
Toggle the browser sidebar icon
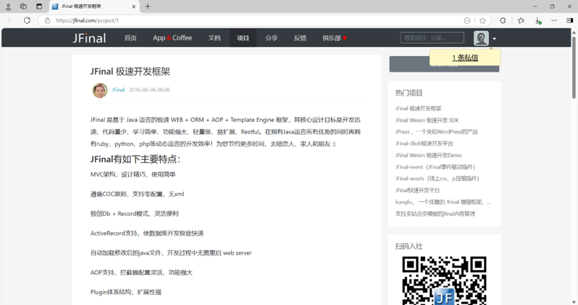[570, 21]
